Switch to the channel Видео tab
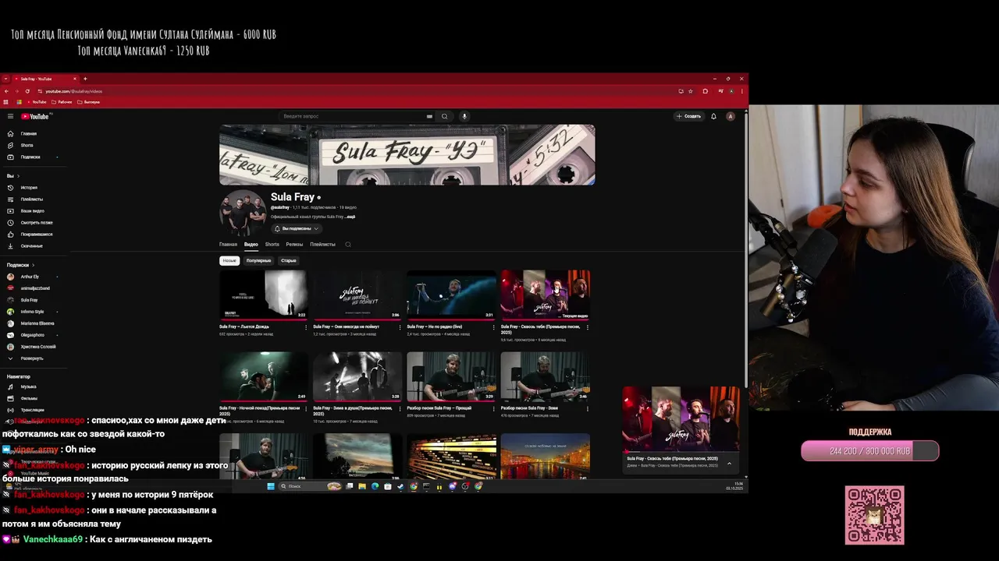 point(251,244)
